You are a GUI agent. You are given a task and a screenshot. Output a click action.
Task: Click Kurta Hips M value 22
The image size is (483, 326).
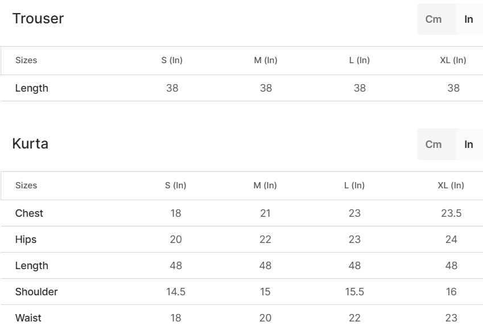(x=265, y=240)
